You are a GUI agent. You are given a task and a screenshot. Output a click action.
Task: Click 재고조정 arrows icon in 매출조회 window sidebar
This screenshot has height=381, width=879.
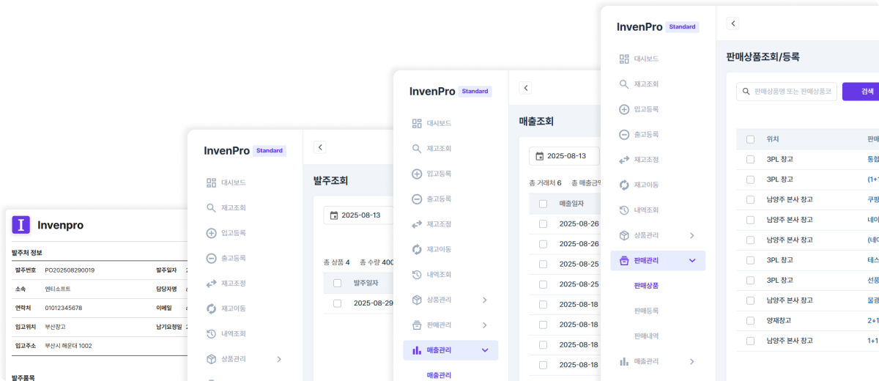(x=417, y=224)
